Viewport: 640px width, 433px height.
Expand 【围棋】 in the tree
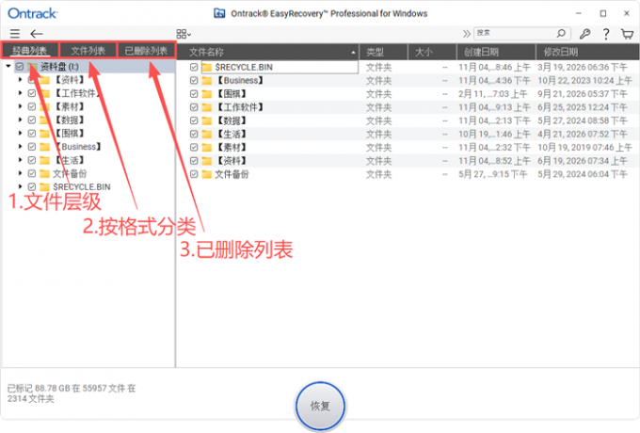(20, 134)
